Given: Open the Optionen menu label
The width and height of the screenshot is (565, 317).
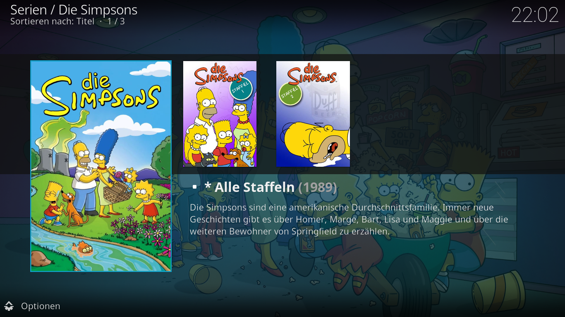Looking at the screenshot, I should tap(41, 306).
